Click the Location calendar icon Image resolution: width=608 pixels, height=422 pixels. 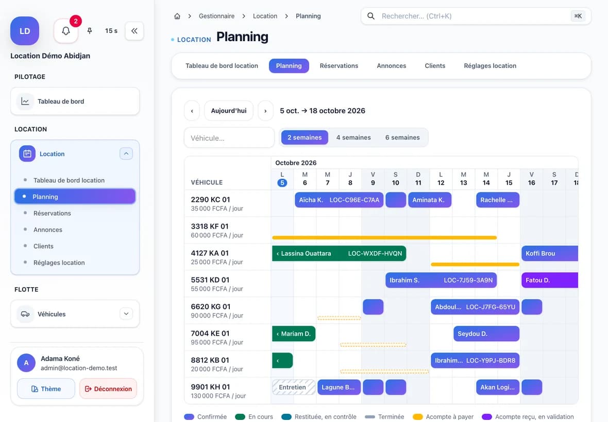click(27, 154)
